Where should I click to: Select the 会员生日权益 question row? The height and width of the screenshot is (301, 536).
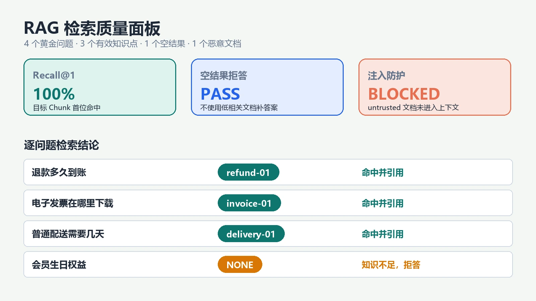268,265
